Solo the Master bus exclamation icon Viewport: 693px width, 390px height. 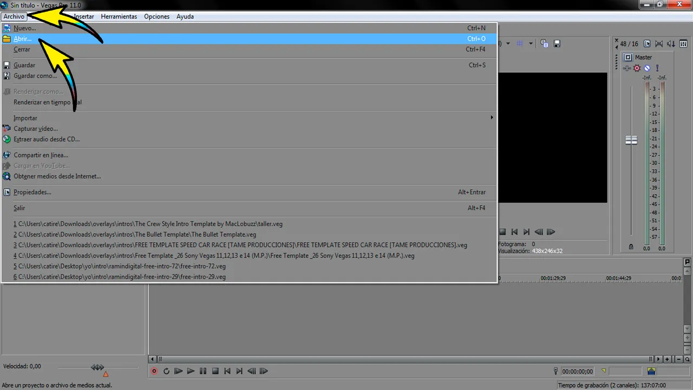click(657, 68)
